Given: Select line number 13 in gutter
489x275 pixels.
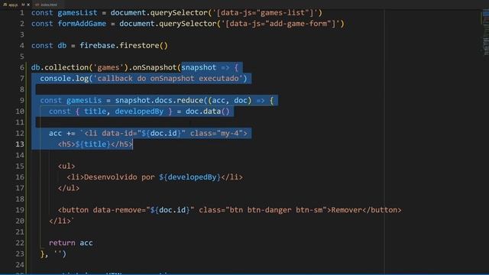Looking at the screenshot, I should (20, 144).
